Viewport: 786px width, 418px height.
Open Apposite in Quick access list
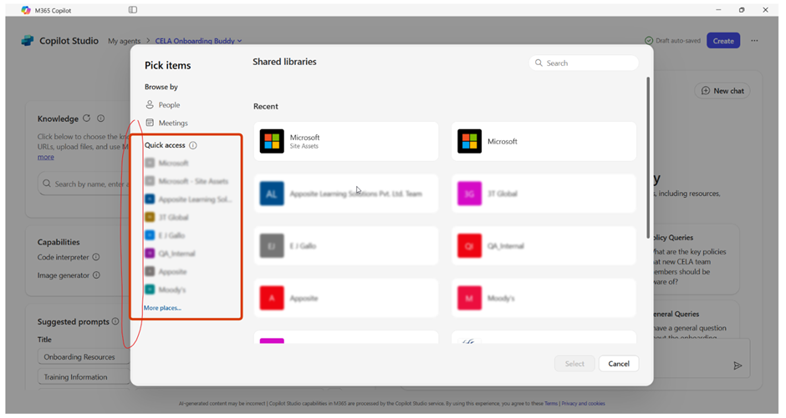click(166, 271)
